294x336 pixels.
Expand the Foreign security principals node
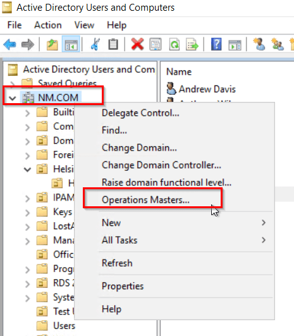(x=27, y=156)
